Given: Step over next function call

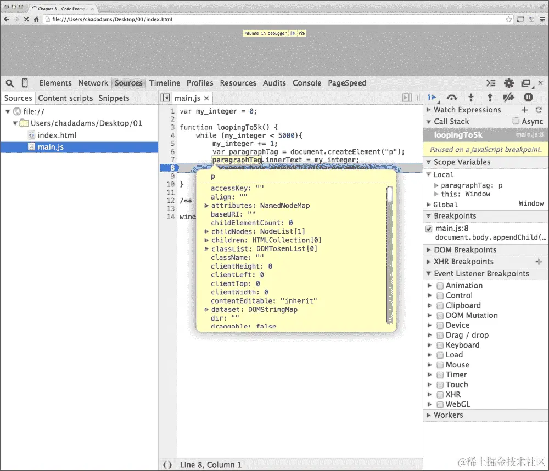Looking at the screenshot, I should tap(452, 98).
